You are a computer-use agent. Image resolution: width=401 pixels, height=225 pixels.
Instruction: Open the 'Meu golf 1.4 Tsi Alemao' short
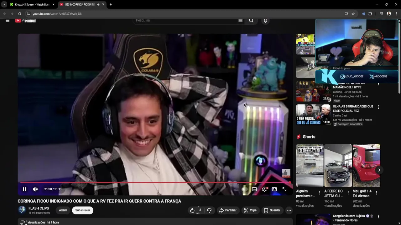click(x=366, y=165)
